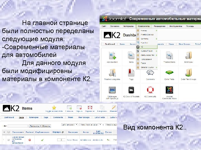Open Trashed categories dashboard icon
Screen dimensions: 201x150
[112, 74]
